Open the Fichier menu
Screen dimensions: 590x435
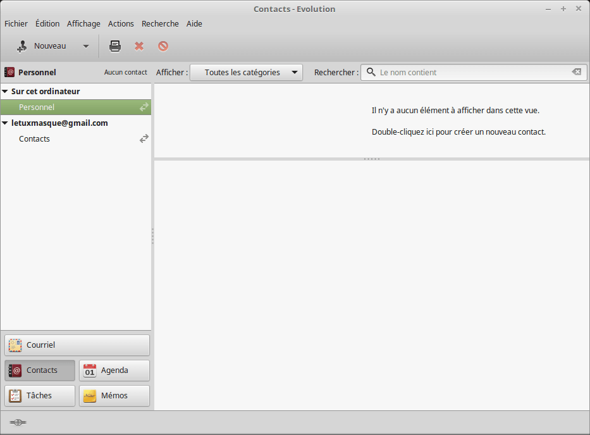point(16,23)
